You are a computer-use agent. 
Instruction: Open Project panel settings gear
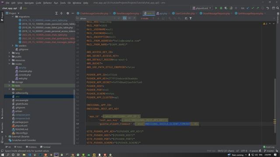point(68,13)
